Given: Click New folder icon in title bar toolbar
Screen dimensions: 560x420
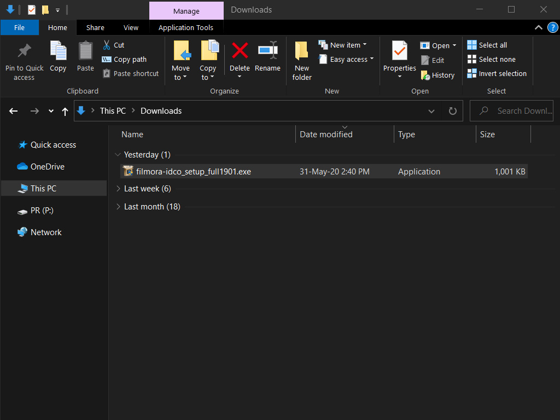Looking at the screenshot, I should [x=45, y=10].
